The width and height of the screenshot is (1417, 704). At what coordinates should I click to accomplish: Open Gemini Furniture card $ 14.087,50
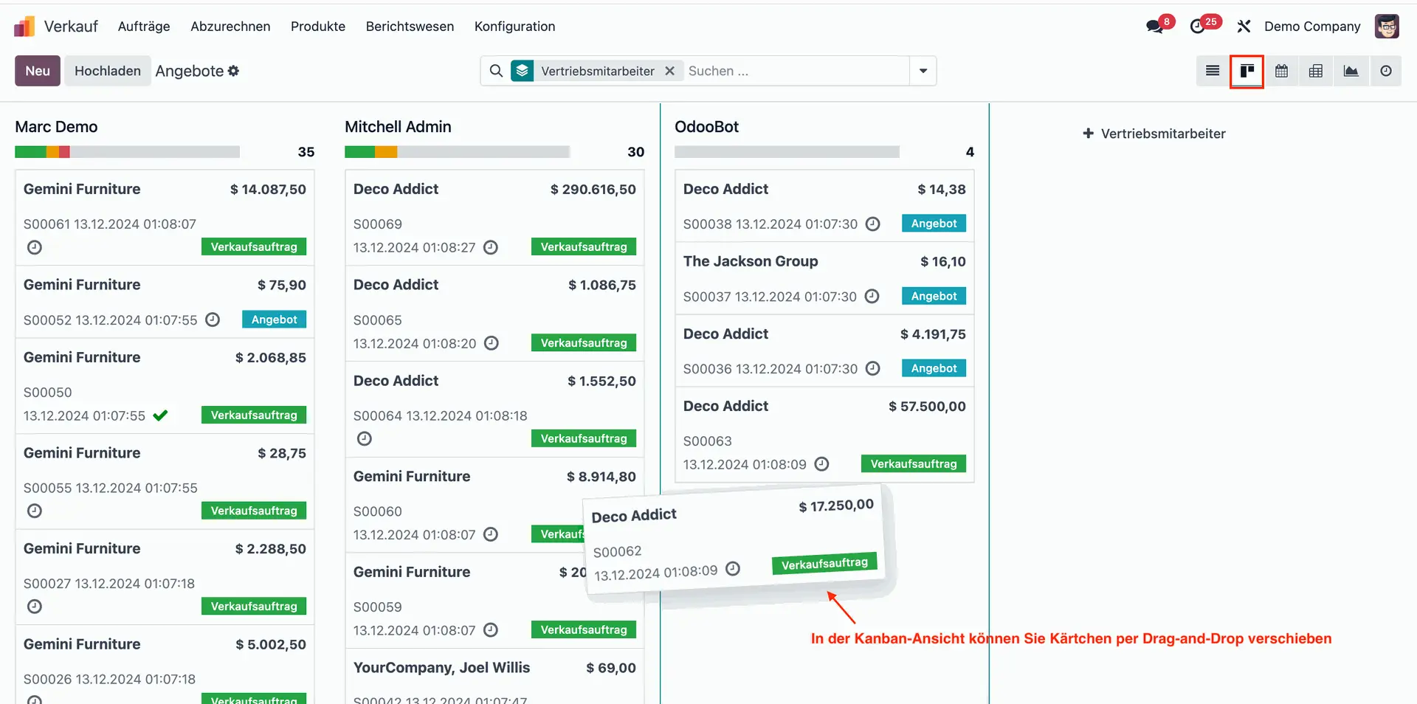(x=165, y=218)
